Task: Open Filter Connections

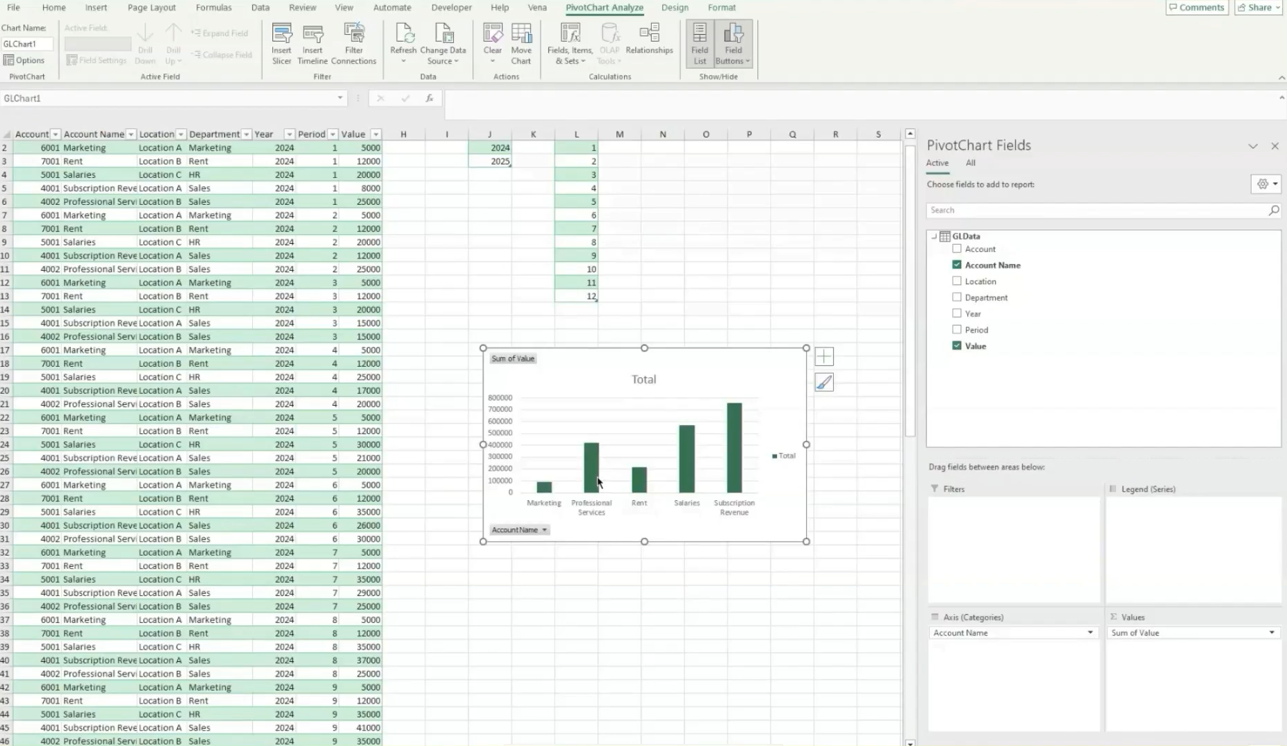Action: point(354,44)
